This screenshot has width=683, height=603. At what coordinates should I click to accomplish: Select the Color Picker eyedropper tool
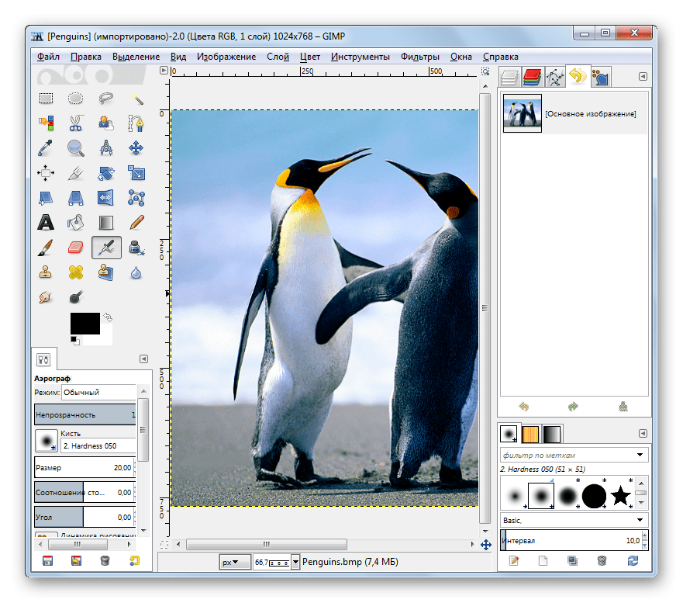(x=46, y=148)
